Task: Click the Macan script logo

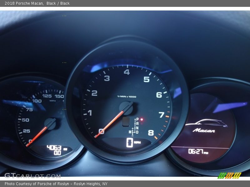Action: 204,130
